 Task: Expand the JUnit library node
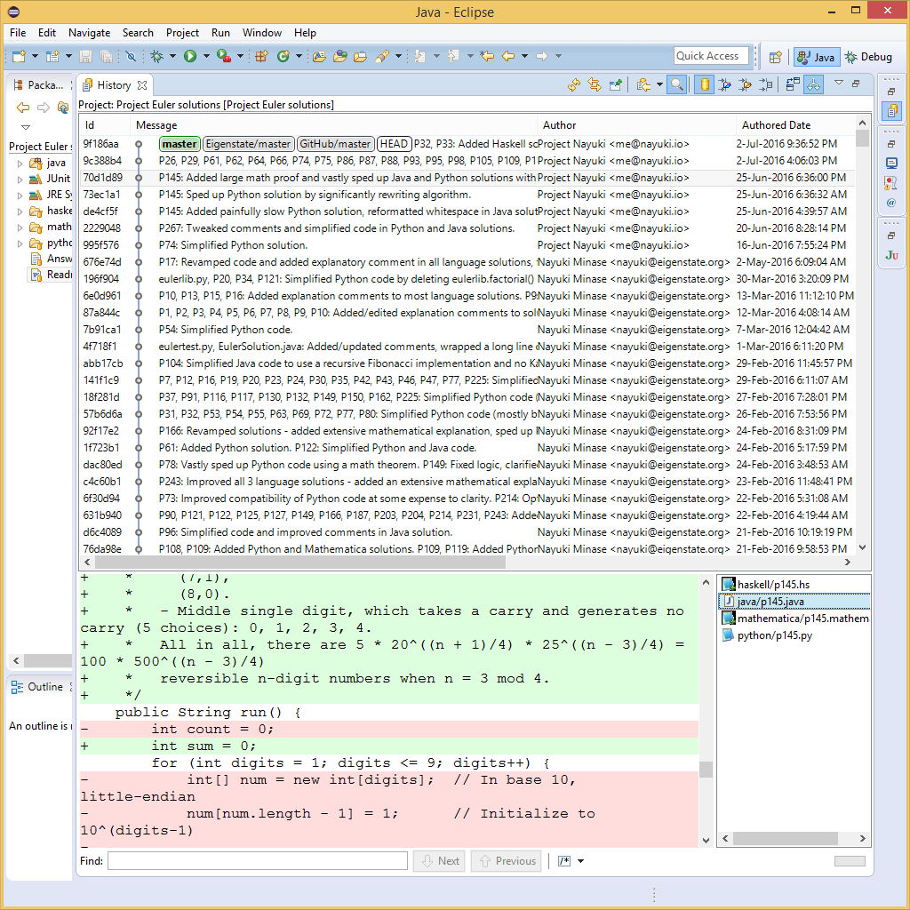tap(20, 180)
